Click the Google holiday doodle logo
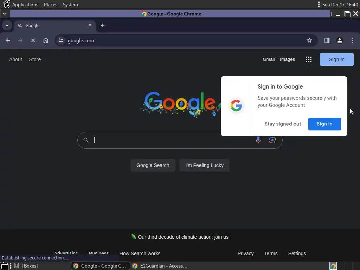Viewport: 360px width, 270px height. (180, 104)
